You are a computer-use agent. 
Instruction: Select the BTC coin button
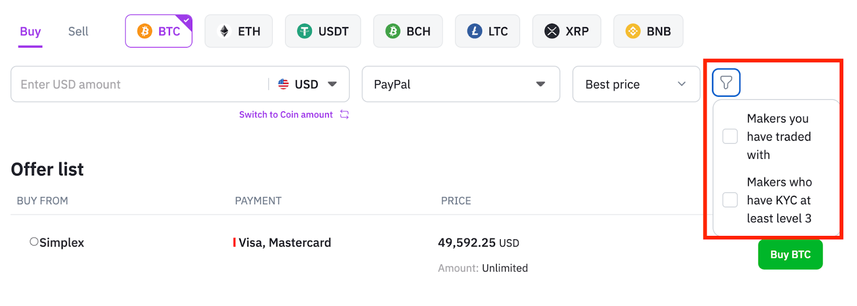pos(159,31)
